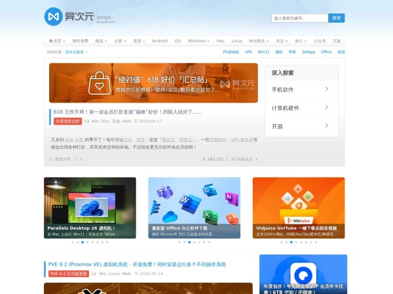
Task: Expand the Windows navigation dropdown
Action: (198, 41)
